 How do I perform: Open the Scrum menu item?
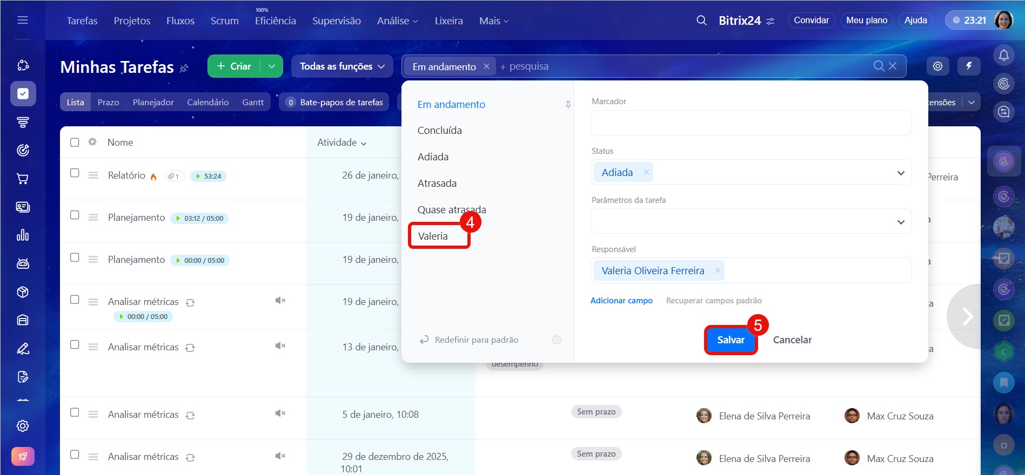(224, 21)
